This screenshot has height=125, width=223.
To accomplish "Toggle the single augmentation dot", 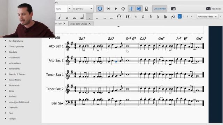I will [x=90, y=17].
